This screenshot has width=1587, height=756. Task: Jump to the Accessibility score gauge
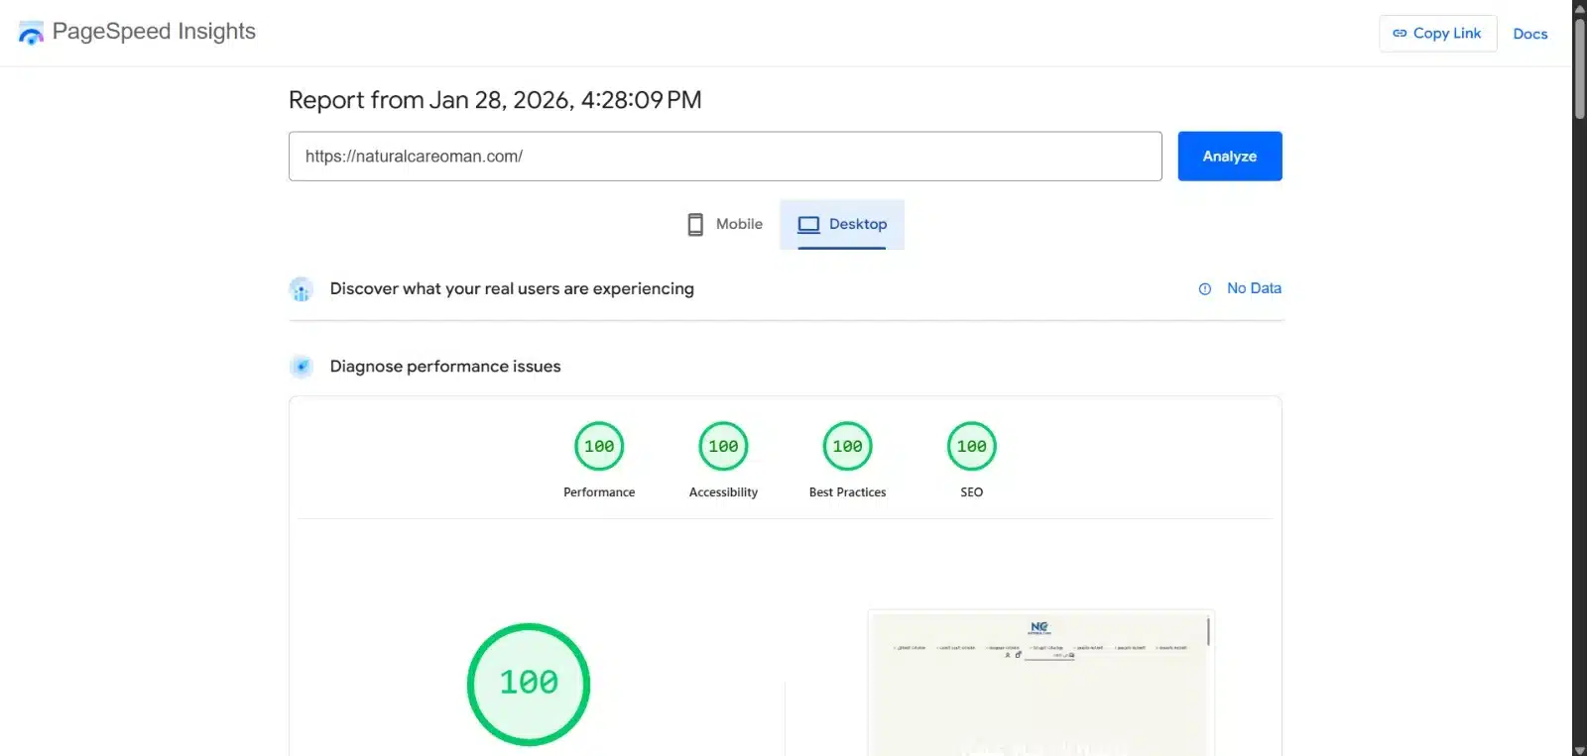click(x=723, y=447)
